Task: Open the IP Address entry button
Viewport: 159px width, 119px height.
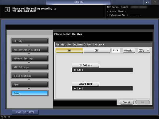Action: pos(85,65)
